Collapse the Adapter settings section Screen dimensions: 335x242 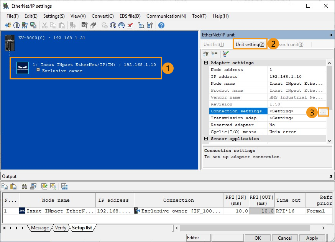(206, 63)
